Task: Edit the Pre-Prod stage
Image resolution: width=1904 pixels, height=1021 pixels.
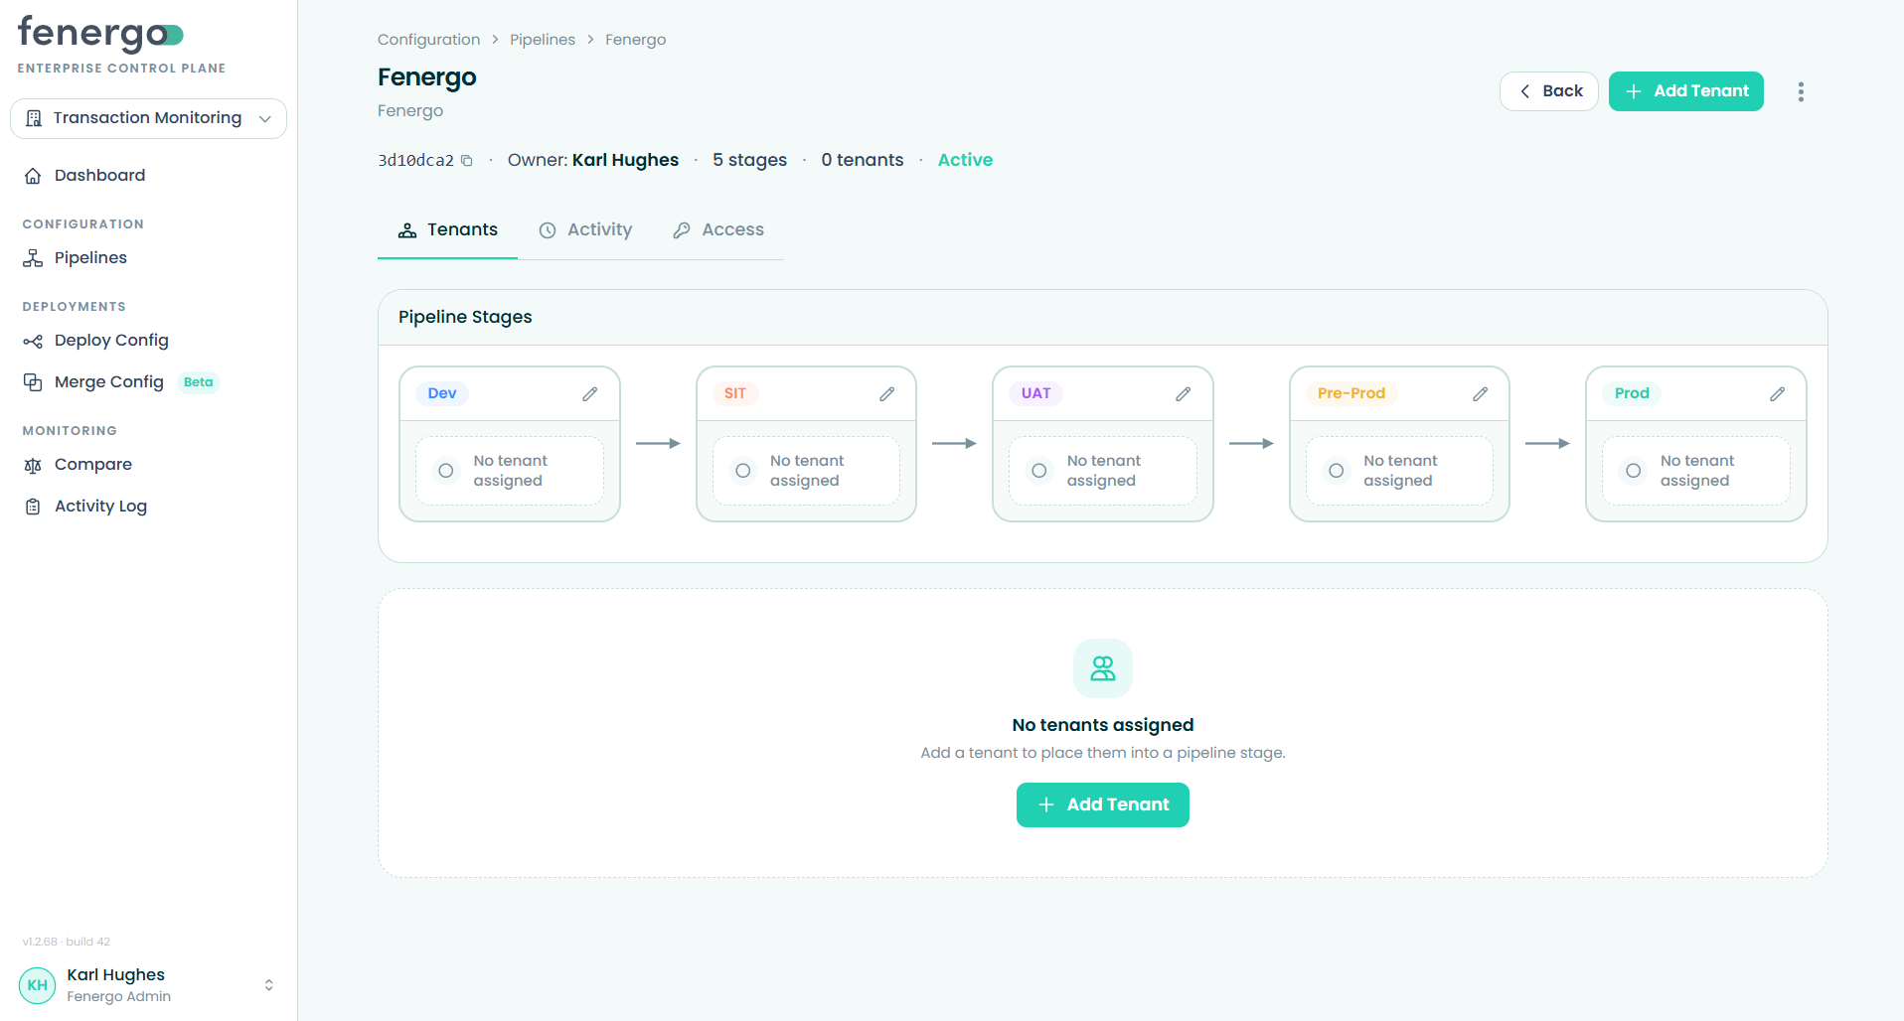Action: [x=1481, y=394]
